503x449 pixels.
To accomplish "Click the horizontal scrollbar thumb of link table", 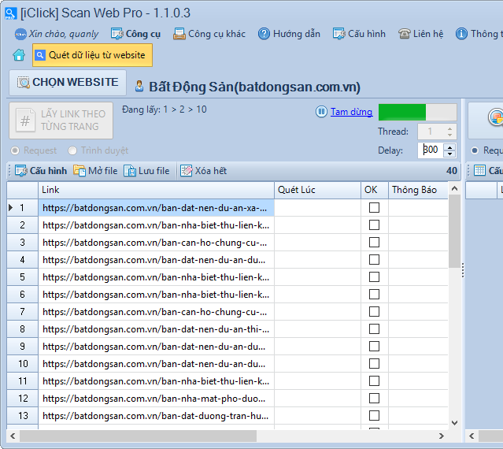I will click(x=138, y=436).
